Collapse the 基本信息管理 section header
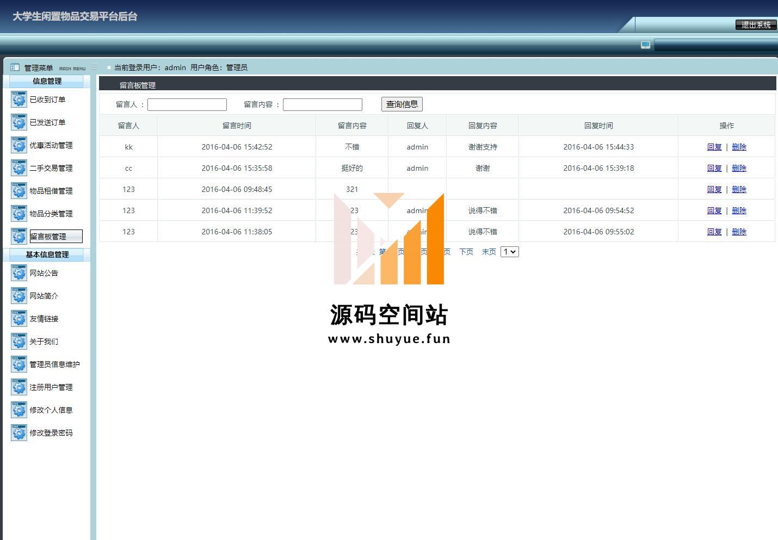 point(47,255)
